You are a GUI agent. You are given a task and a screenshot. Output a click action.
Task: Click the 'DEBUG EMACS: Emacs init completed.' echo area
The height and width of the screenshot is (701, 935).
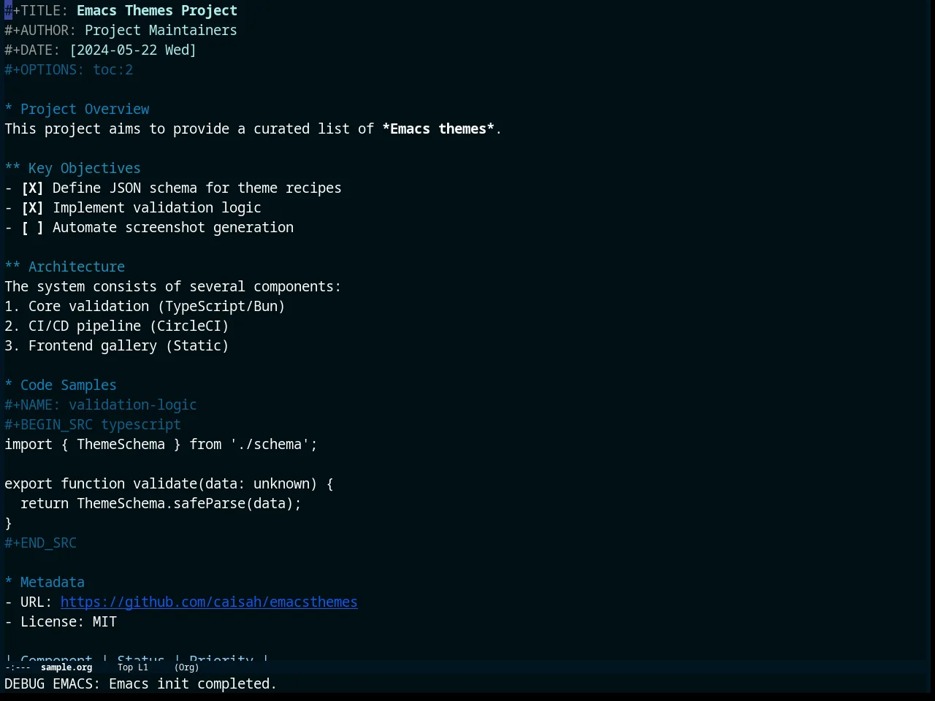click(x=141, y=683)
